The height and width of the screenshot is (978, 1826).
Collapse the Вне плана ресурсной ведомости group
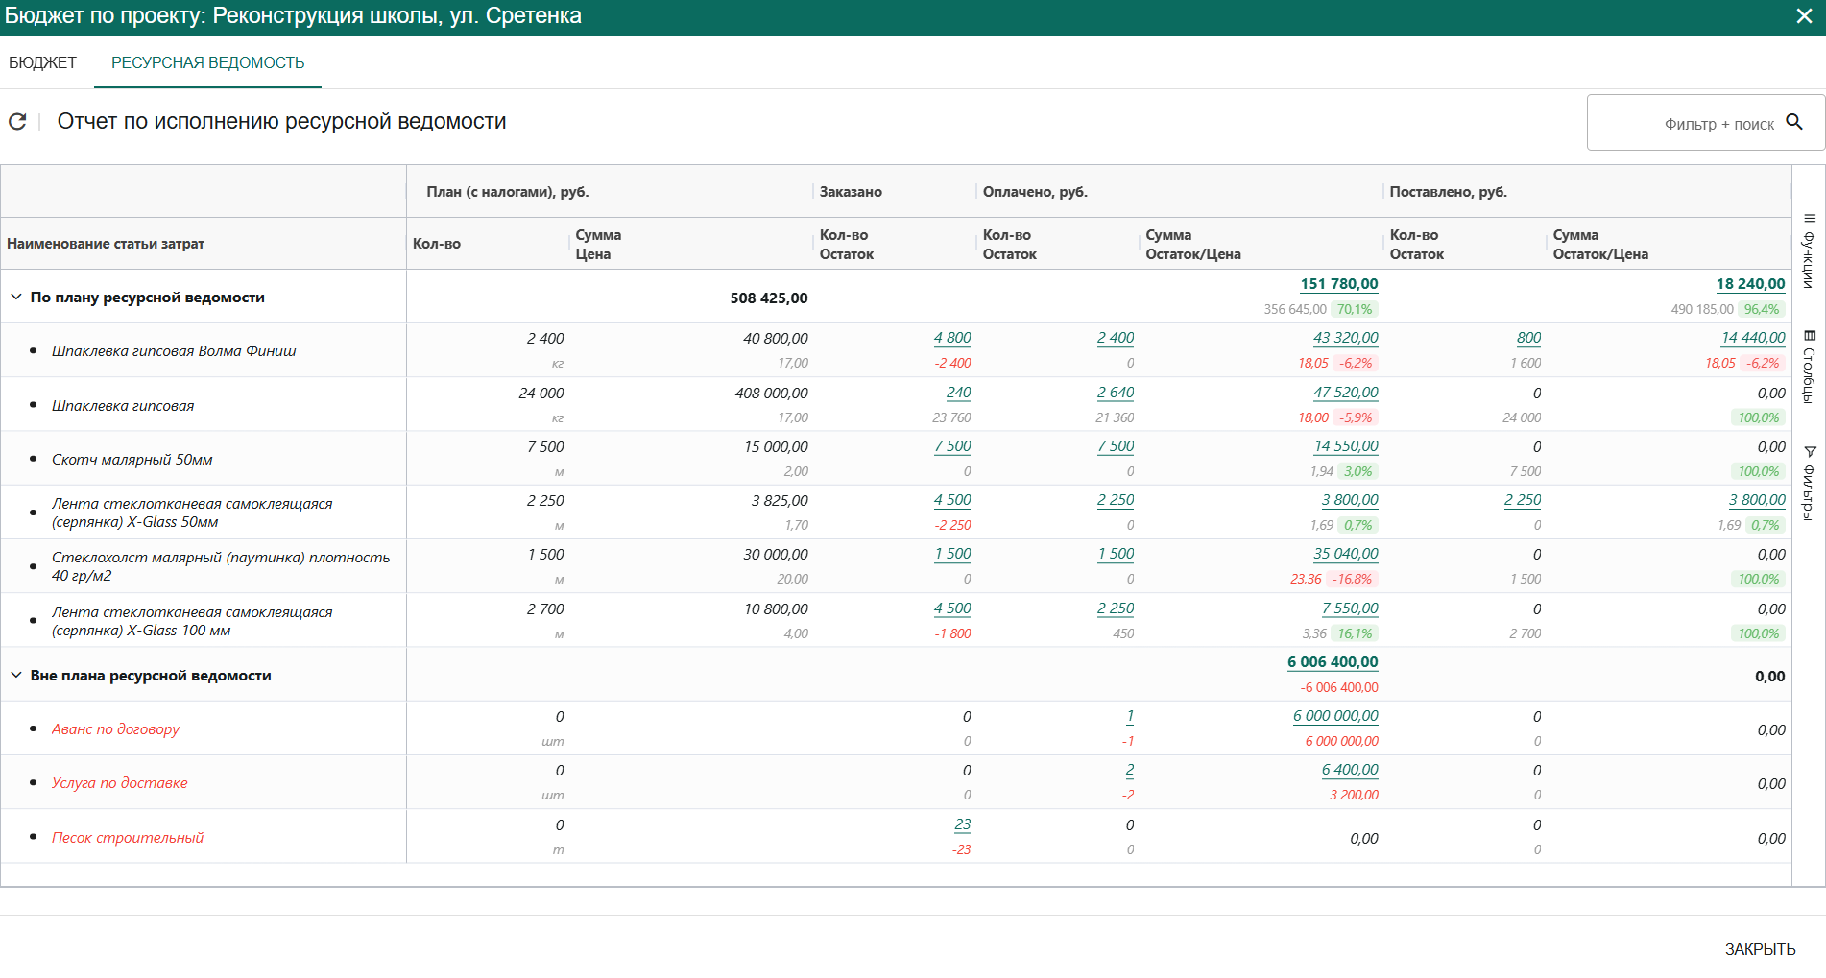(16, 676)
